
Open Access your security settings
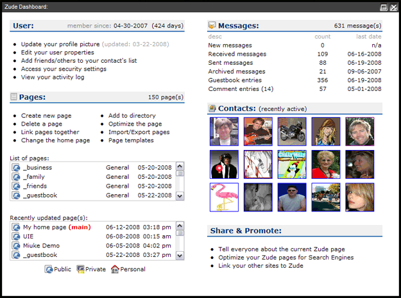(x=64, y=69)
